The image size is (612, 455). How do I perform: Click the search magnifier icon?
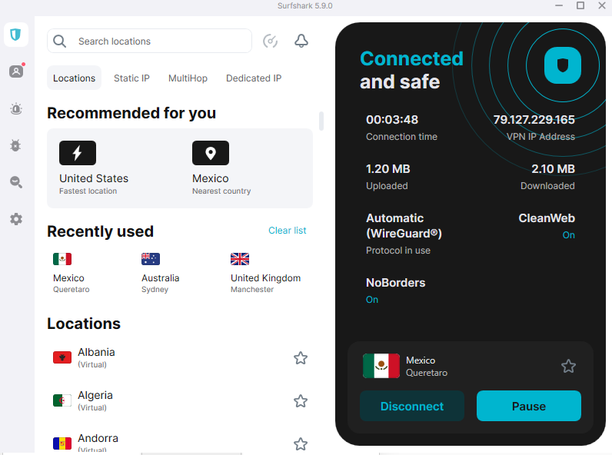click(x=59, y=41)
